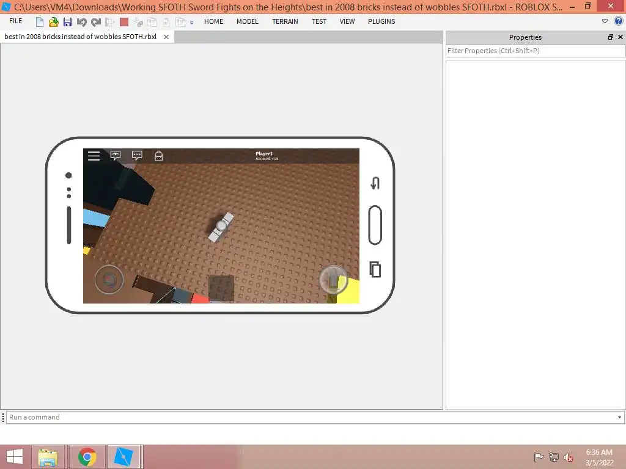Save the place with the floppy disk icon

point(67,22)
